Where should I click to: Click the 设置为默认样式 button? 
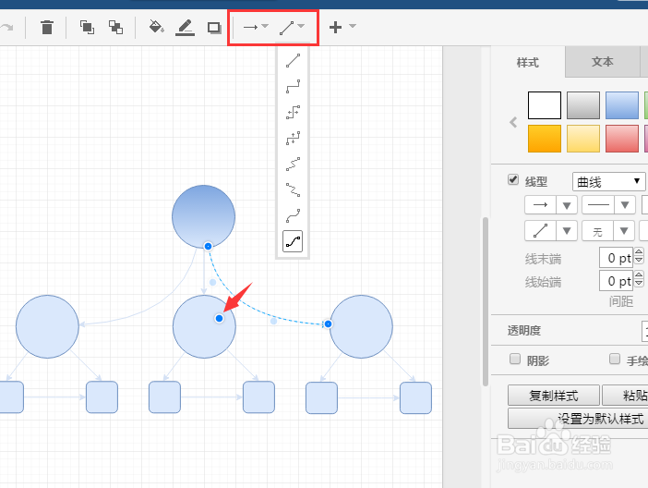click(x=578, y=419)
